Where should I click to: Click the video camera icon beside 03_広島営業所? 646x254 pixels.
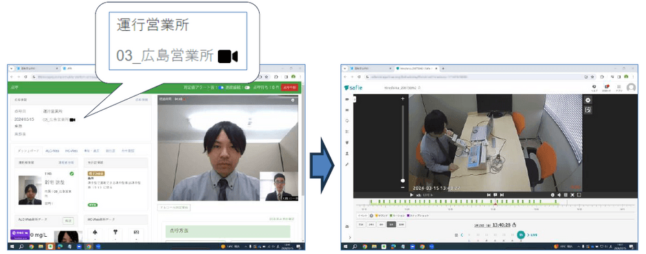click(x=73, y=120)
